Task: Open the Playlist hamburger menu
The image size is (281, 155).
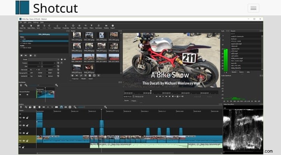Action: click(x=98, y=76)
